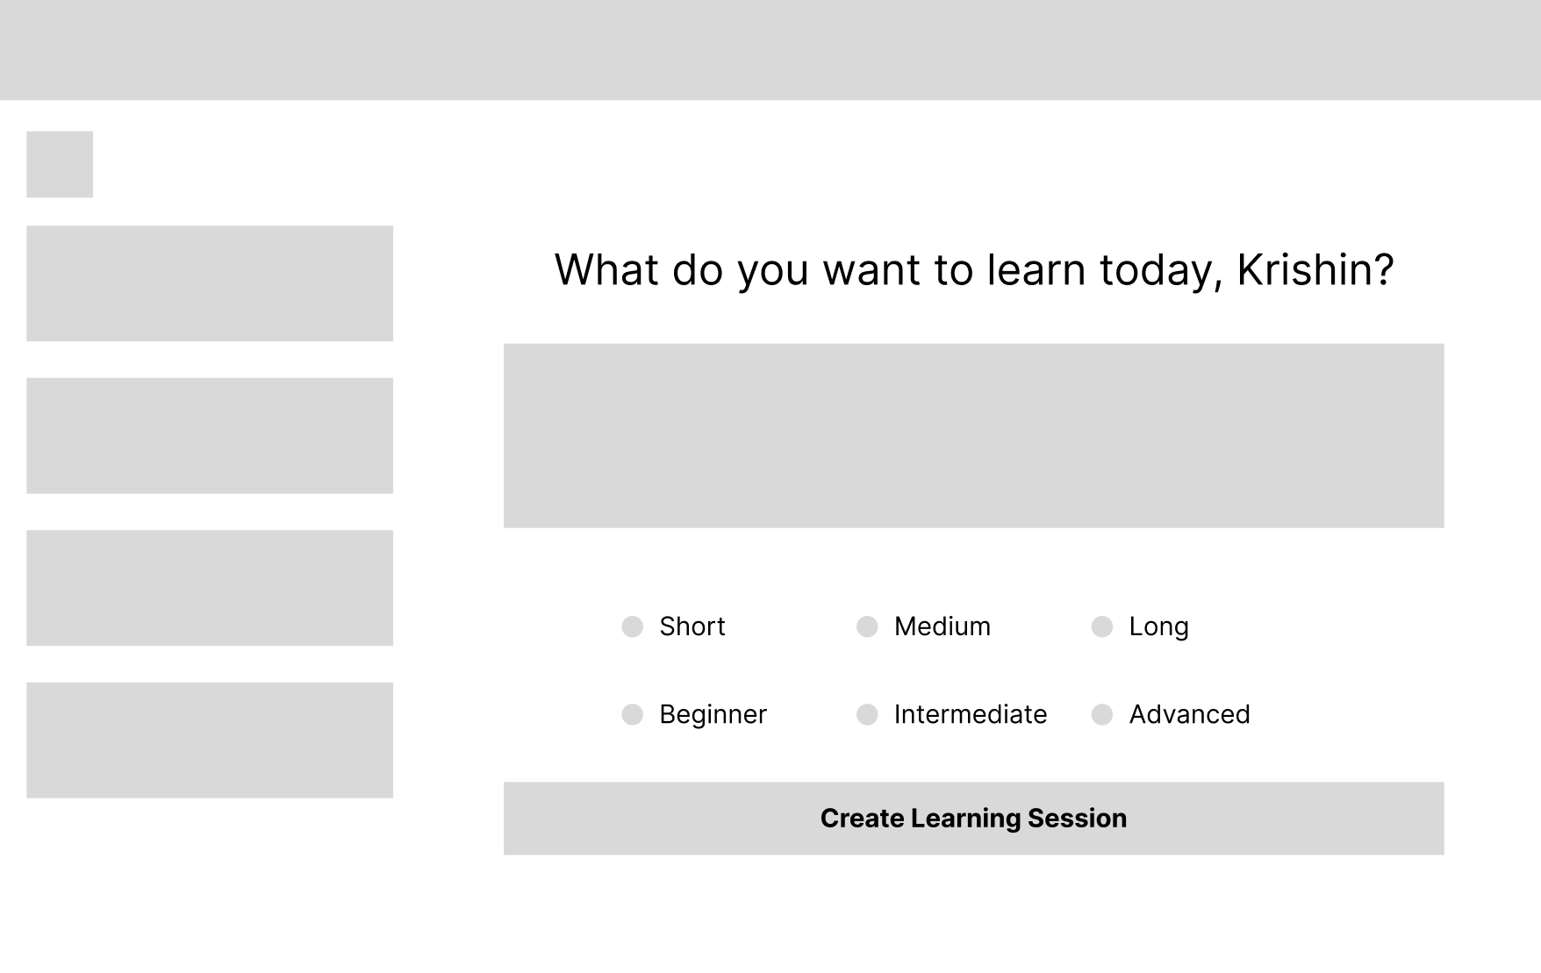This screenshot has height=973, width=1541.
Task: Click the name Krishin in the heading
Action: (1314, 269)
